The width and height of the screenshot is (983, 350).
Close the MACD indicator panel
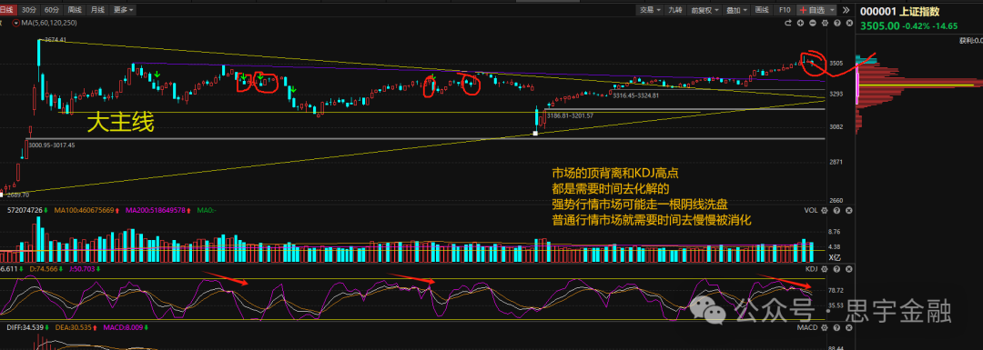[x=849, y=327]
